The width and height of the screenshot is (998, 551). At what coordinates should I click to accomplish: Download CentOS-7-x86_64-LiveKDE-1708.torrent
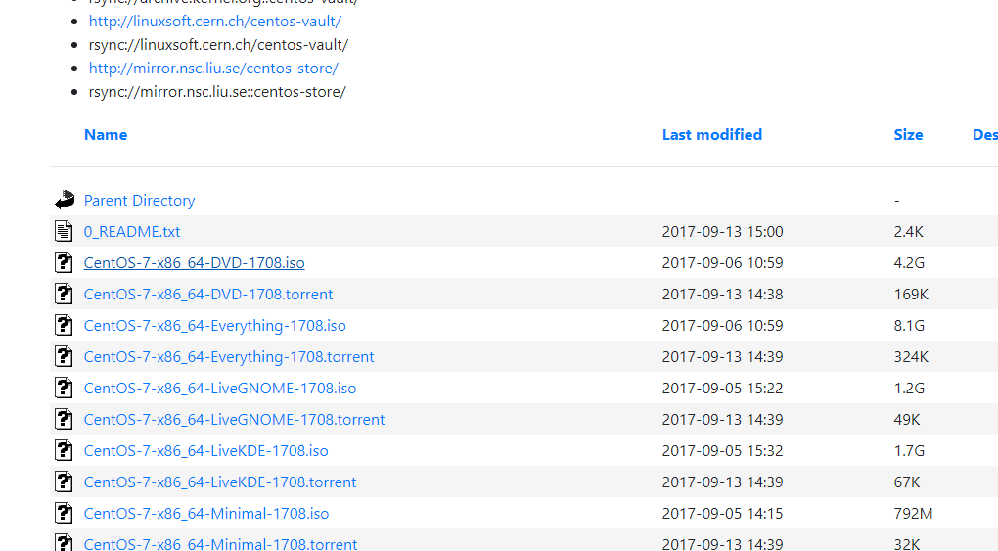coord(220,482)
